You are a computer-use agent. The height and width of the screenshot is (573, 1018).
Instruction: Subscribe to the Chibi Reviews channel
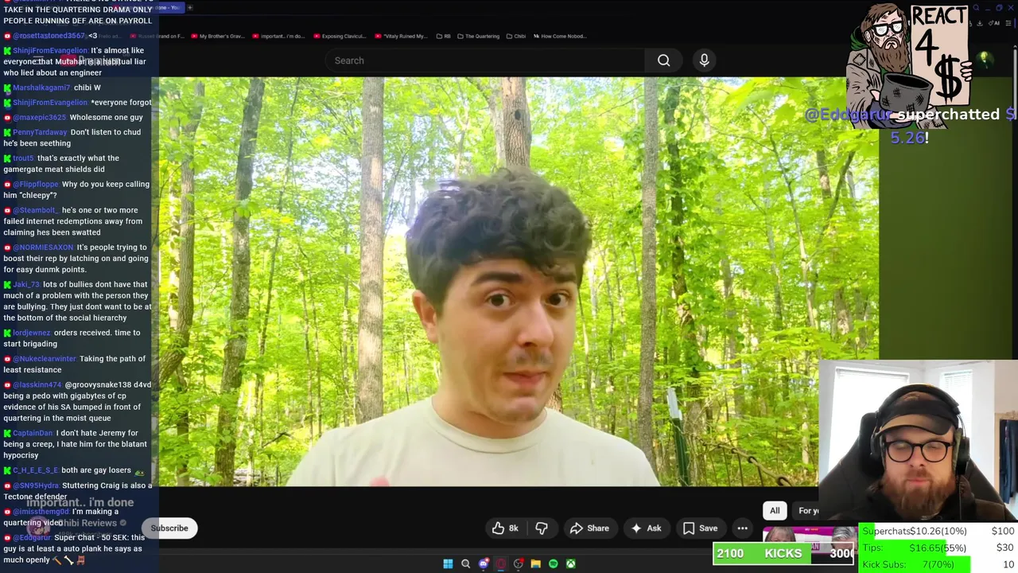pyautogui.click(x=169, y=528)
